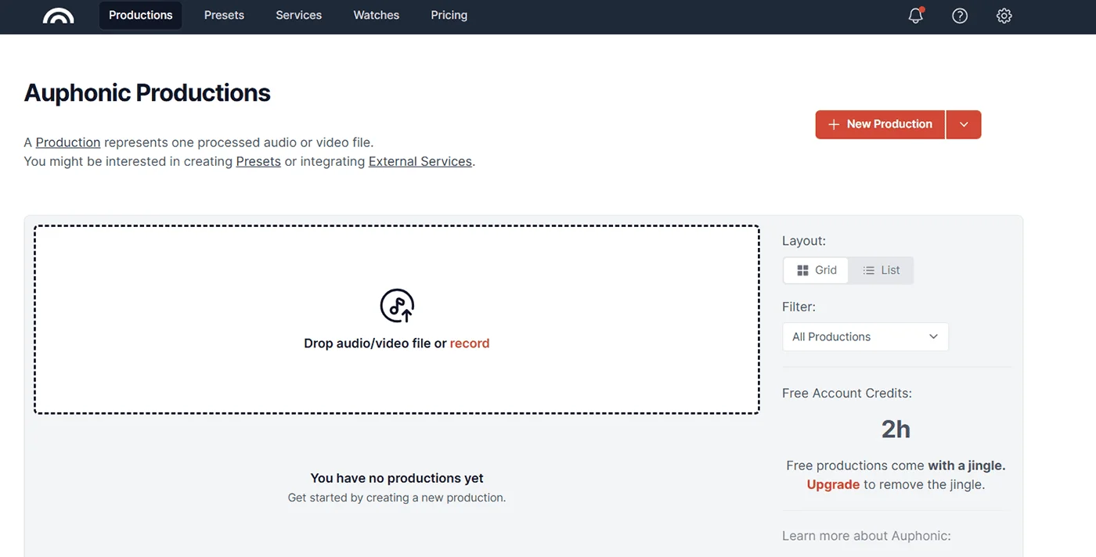Viewport: 1096px width, 557px height.
Task: Open the Pricing menu item
Action: tap(449, 15)
